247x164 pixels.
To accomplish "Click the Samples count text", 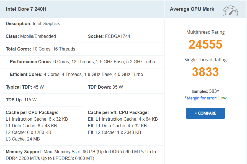I will tap(205, 91).
